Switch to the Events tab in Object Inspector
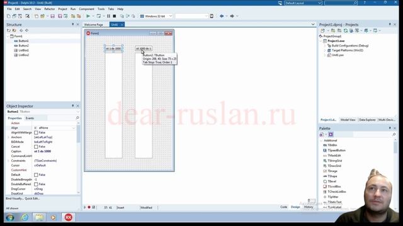 tap(30, 118)
